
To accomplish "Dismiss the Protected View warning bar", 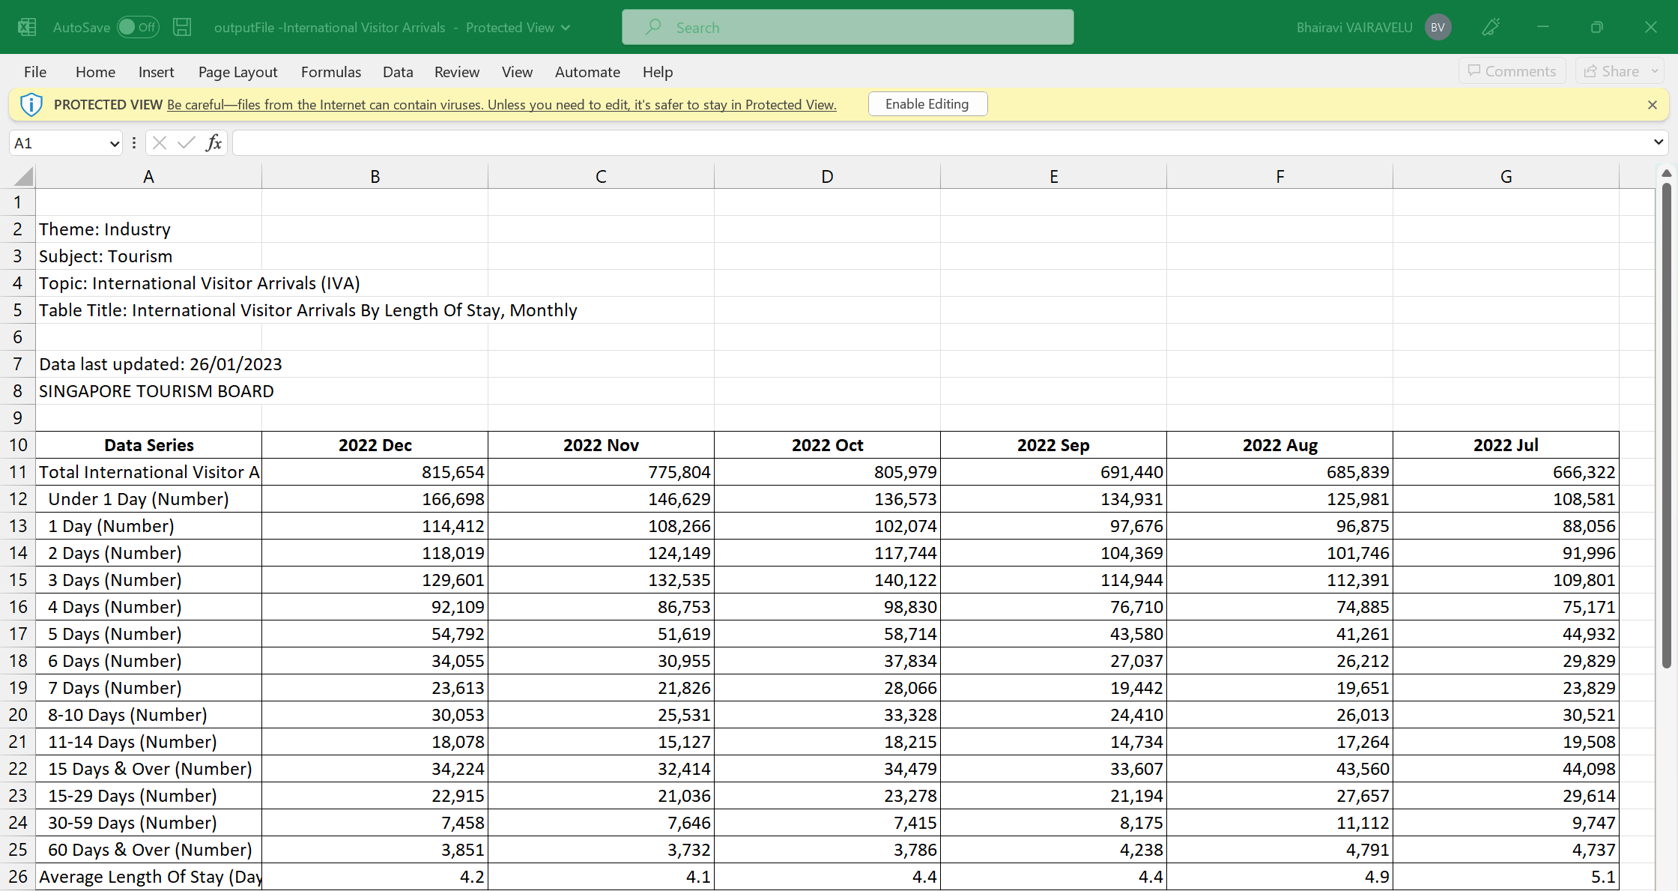I will coord(1653,105).
